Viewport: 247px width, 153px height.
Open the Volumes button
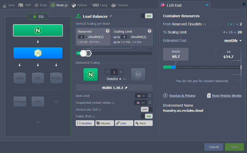click(x=105, y=123)
